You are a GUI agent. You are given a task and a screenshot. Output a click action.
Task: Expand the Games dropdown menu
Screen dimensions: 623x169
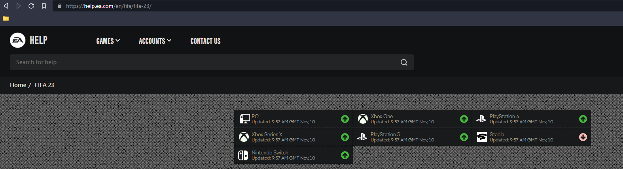point(108,41)
